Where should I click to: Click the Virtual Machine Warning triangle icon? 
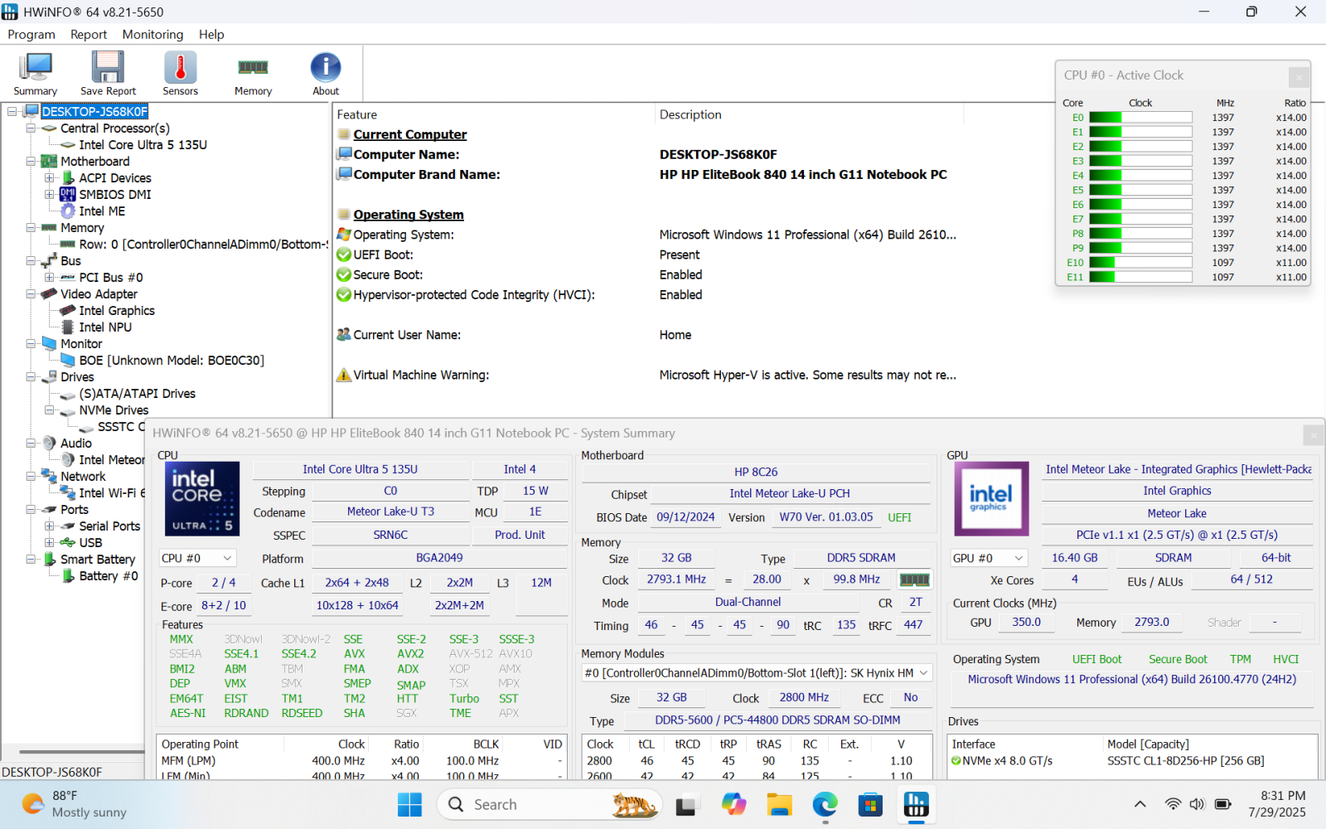344,376
